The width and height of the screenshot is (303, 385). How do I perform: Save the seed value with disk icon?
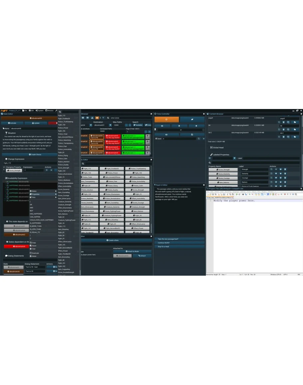pyautogui.click(x=199, y=138)
